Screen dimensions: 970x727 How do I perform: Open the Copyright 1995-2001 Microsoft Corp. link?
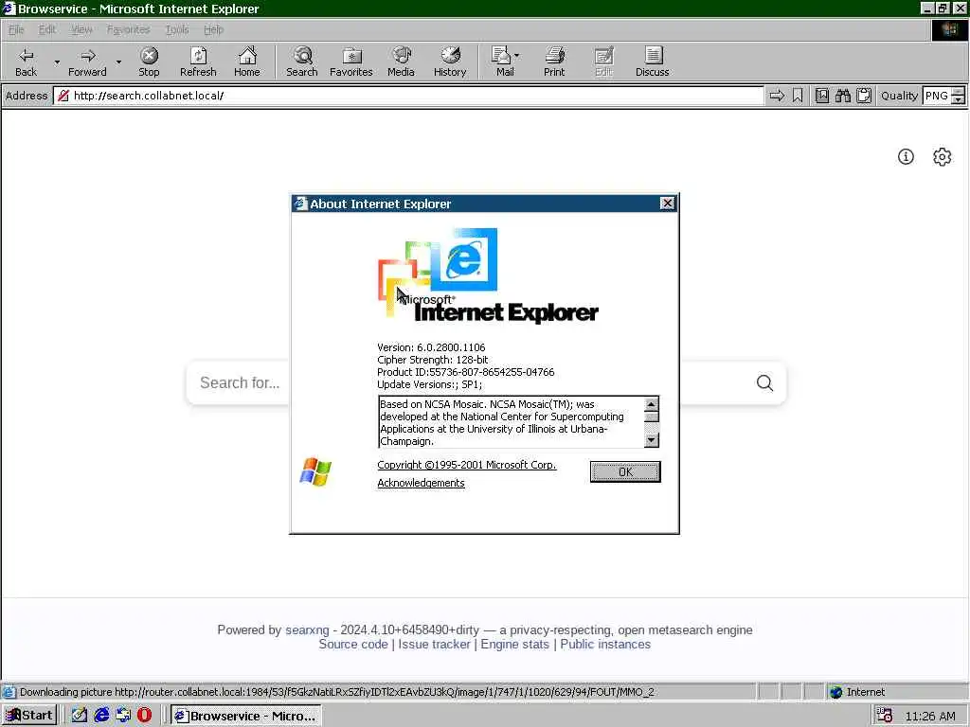point(467,465)
